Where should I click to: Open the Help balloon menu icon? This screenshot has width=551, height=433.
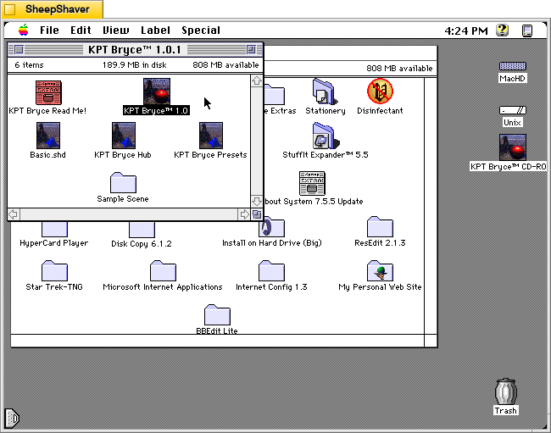coord(503,31)
